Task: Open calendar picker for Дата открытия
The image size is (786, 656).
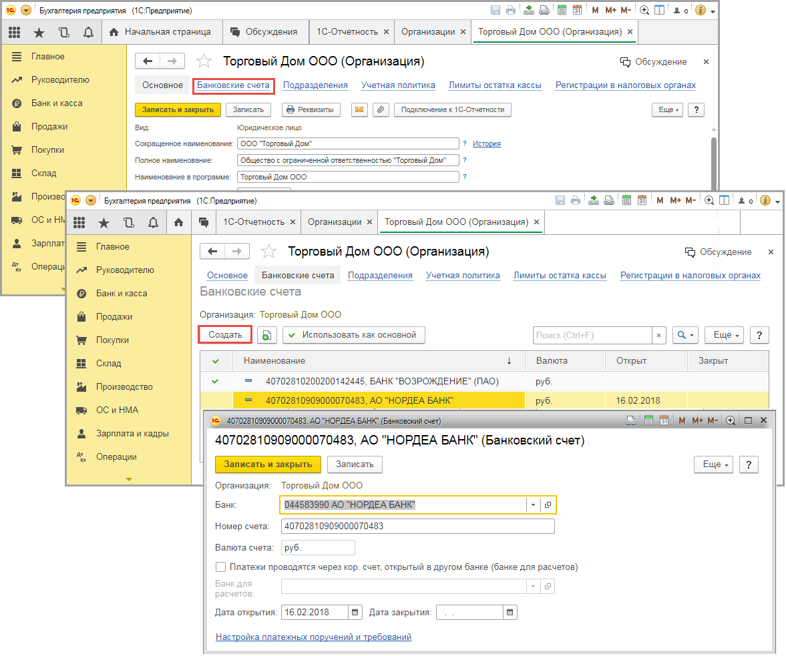Action: [x=355, y=613]
